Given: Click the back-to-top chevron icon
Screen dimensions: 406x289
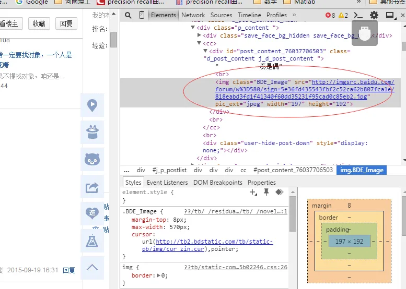Looking at the screenshot, I should [92, 268].
